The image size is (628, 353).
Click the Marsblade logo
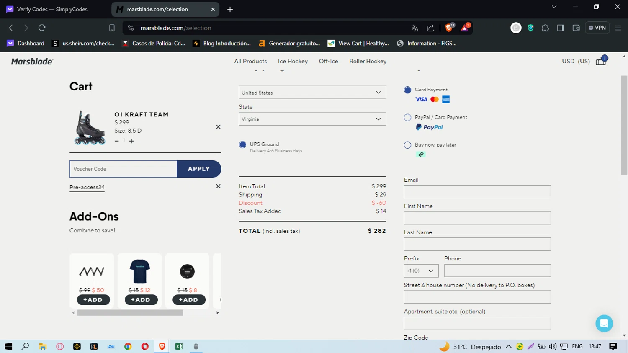pyautogui.click(x=32, y=62)
